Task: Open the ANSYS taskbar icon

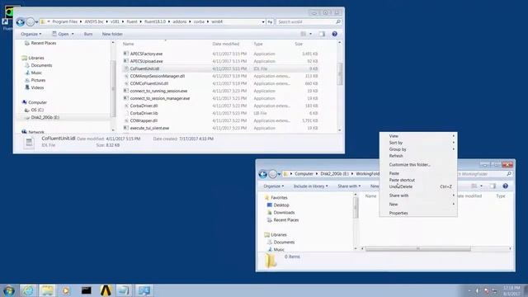Action: [106, 290]
